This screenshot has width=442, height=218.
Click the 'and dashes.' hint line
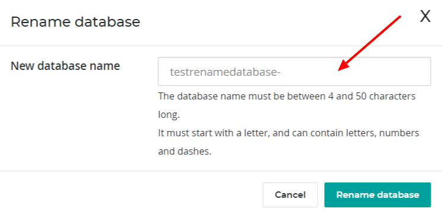[x=185, y=152]
